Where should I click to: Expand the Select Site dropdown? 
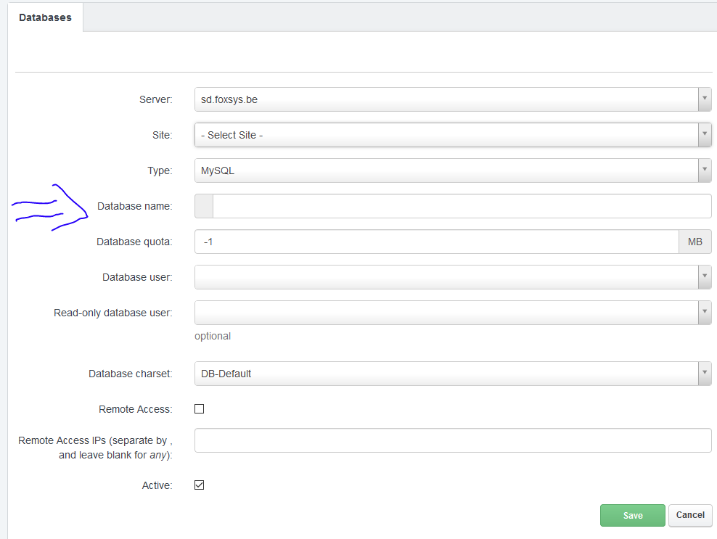point(704,135)
